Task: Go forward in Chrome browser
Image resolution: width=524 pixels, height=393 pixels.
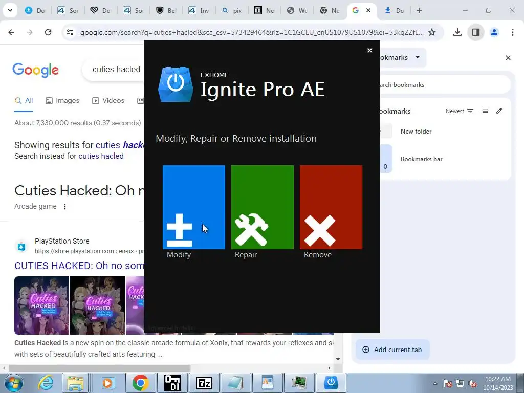Action: click(x=30, y=32)
